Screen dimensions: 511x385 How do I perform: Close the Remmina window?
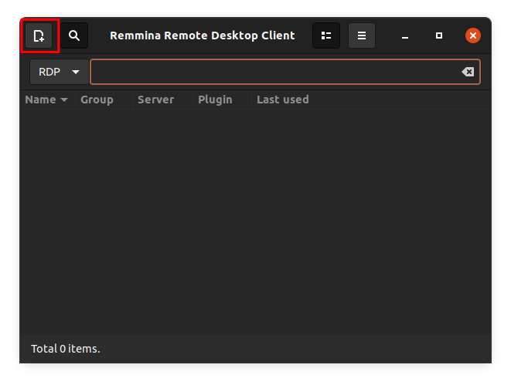pyautogui.click(x=473, y=35)
